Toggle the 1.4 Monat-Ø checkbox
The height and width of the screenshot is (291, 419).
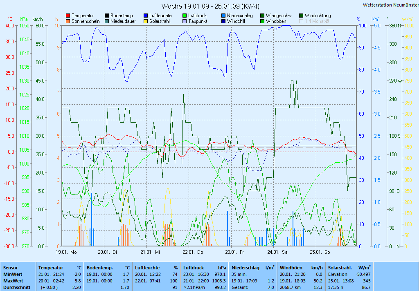[x=301, y=21]
